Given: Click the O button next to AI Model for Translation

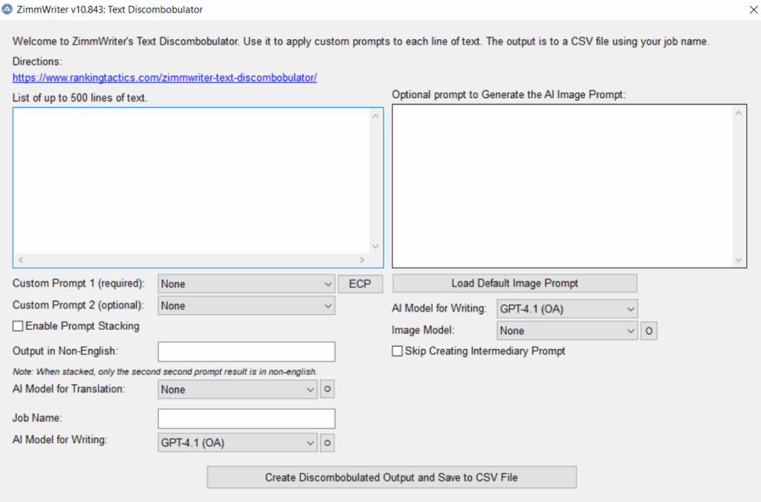Looking at the screenshot, I should pyautogui.click(x=327, y=388).
